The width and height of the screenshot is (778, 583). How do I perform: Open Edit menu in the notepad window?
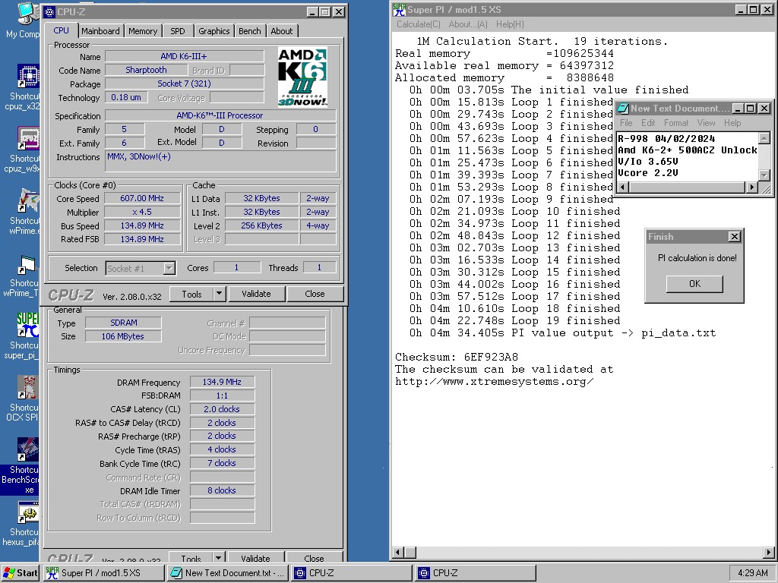tap(648, 123)
